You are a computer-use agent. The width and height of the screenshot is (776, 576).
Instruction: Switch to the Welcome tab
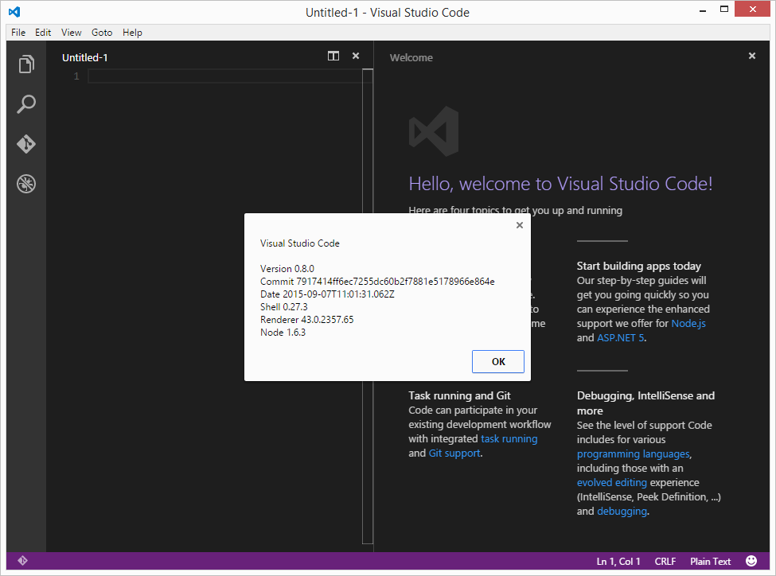pyautogui.click(x=411, y=57)
